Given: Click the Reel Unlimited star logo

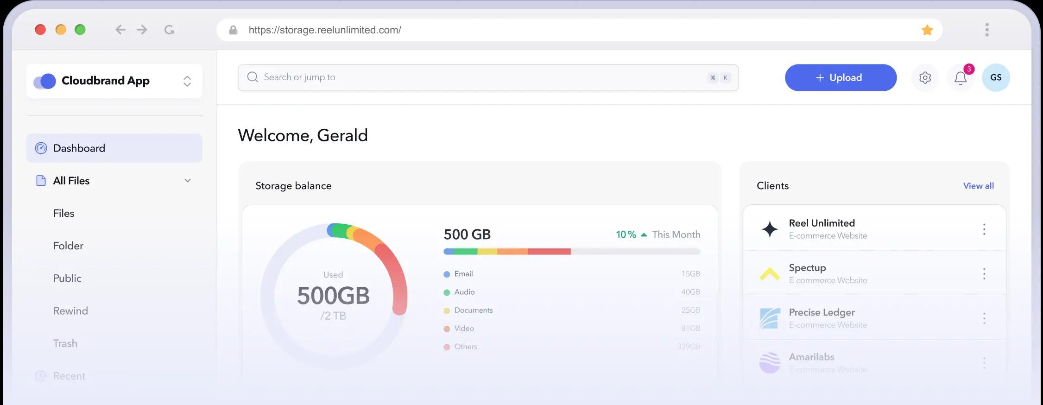Looking at the screenshot, I should (x=770, y=229).
